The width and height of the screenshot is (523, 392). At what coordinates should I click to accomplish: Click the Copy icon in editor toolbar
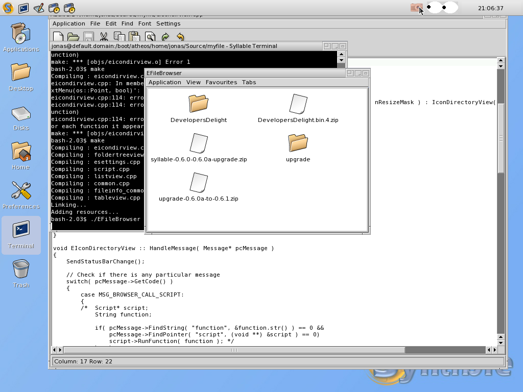point(119,37)
